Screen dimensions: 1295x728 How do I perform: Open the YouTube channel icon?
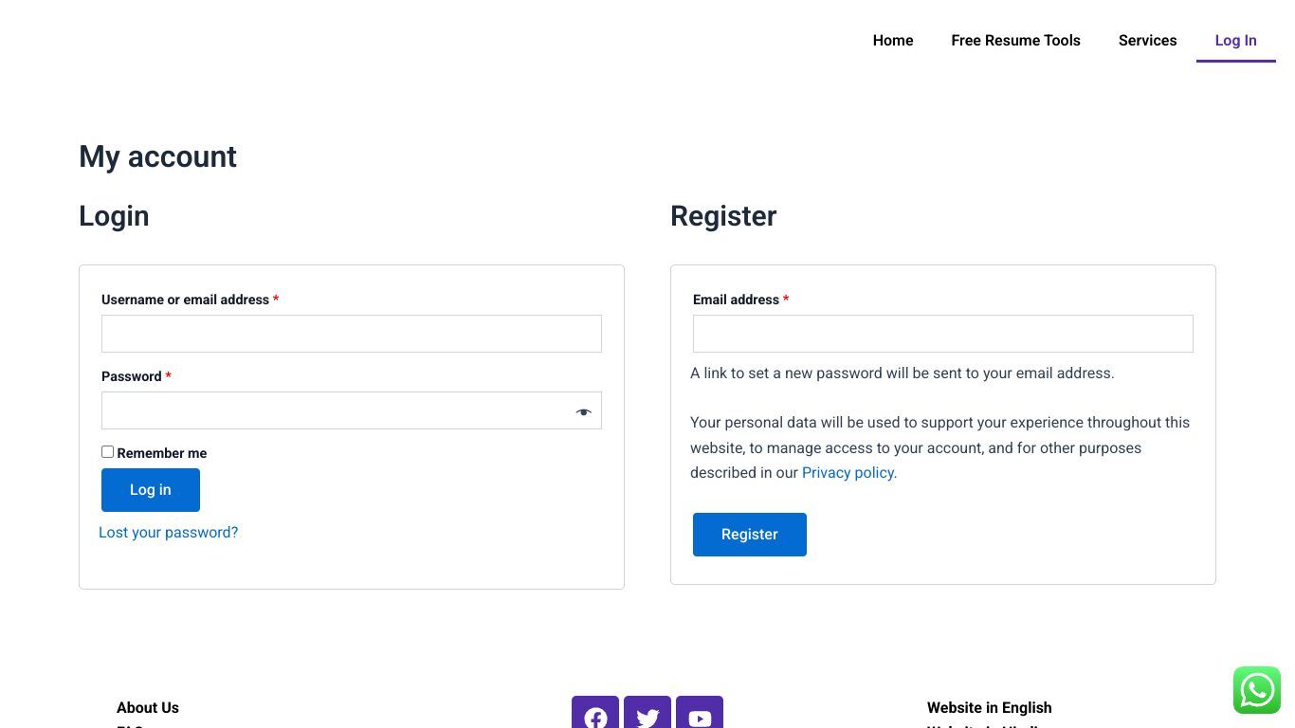tap(700, 713)
